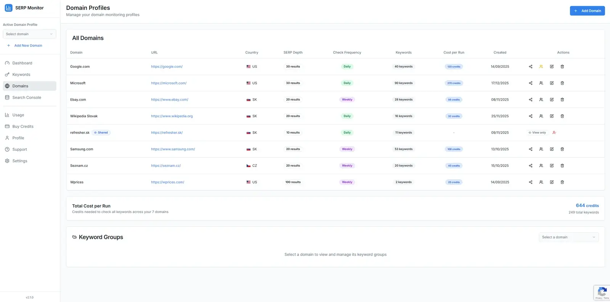Open Profile page in sidebar
The width and height of the screenshot is (610, 302).
coord(30,138)
